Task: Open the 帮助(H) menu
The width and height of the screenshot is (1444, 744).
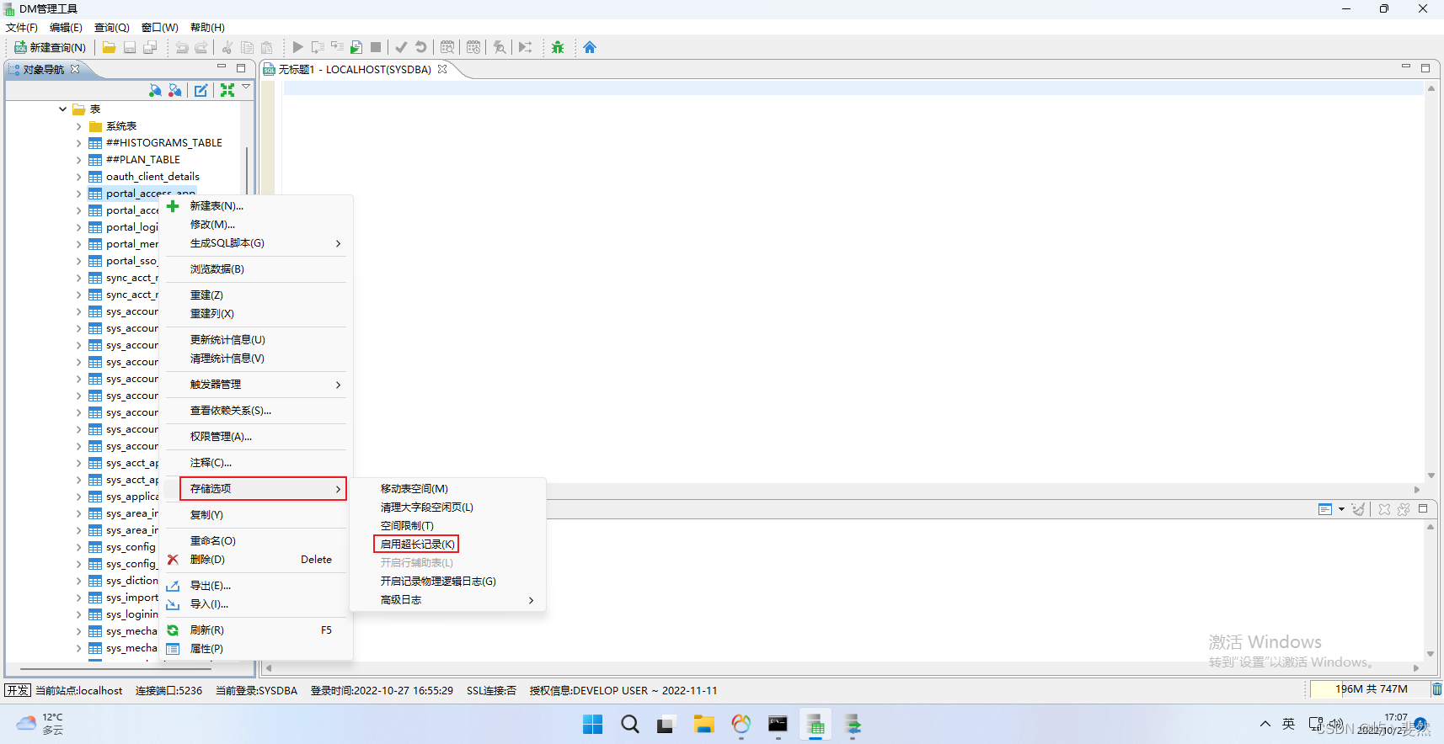Action: pos(207,27)
